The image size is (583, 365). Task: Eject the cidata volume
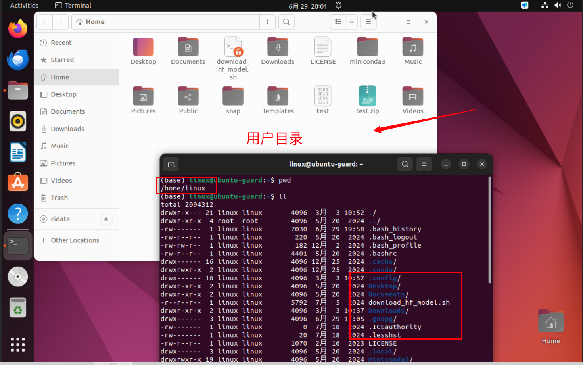click(106, 219)
